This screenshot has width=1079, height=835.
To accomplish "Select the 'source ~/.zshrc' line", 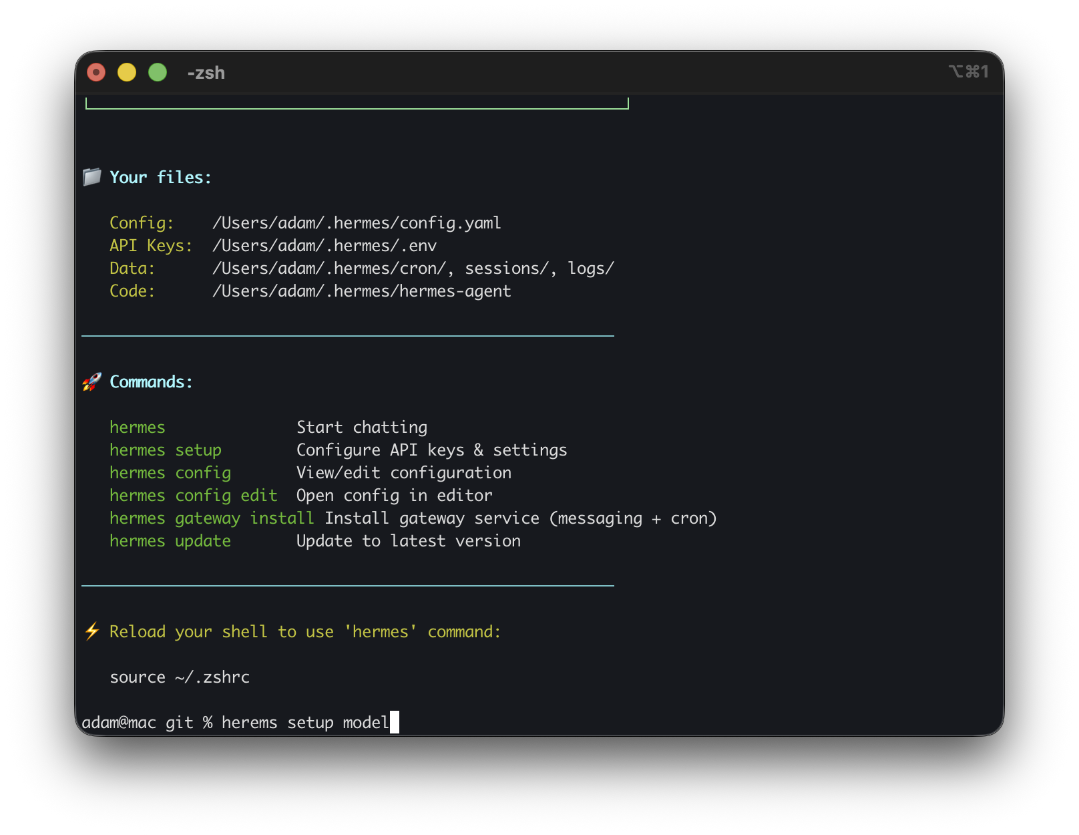I will pyautogui.click(x=180, y=677).
